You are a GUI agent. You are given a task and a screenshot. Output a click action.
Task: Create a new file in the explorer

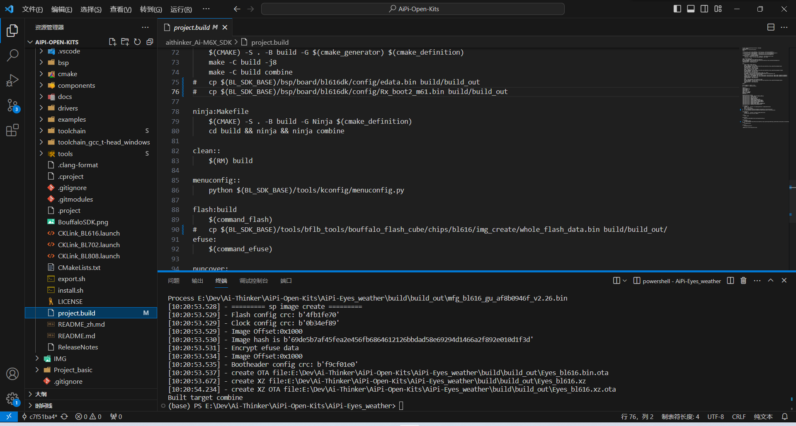112,42
